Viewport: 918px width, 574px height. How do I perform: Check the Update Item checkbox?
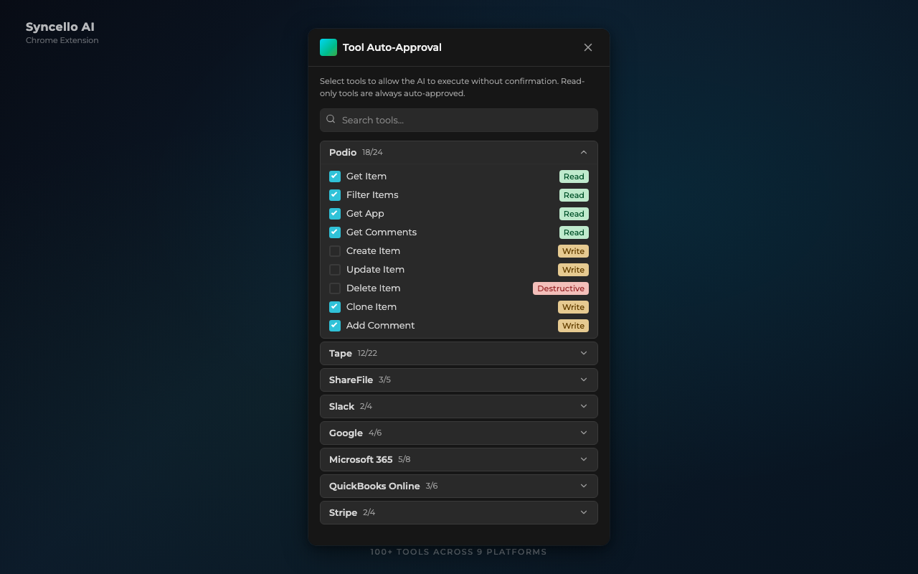[x=335, y=270]
